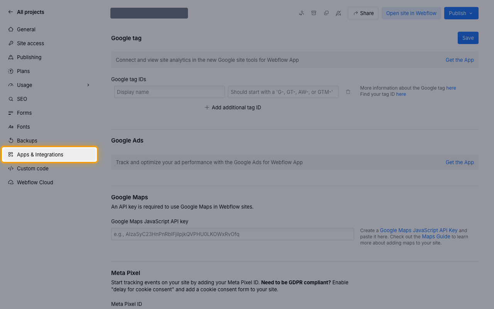The width and height of the screenshot is (494, 309).
Task: Open the Custom code section
Action: [49, 168]
